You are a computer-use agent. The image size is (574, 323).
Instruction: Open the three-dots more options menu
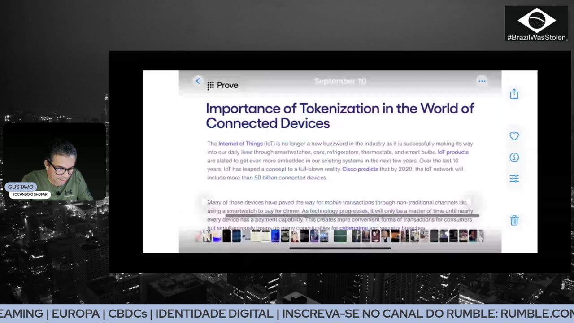coord(482,81)
